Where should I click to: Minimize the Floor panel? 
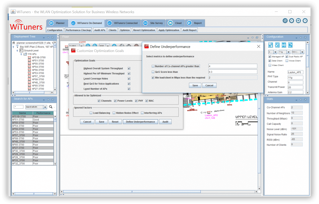click(x=248, y=38)
